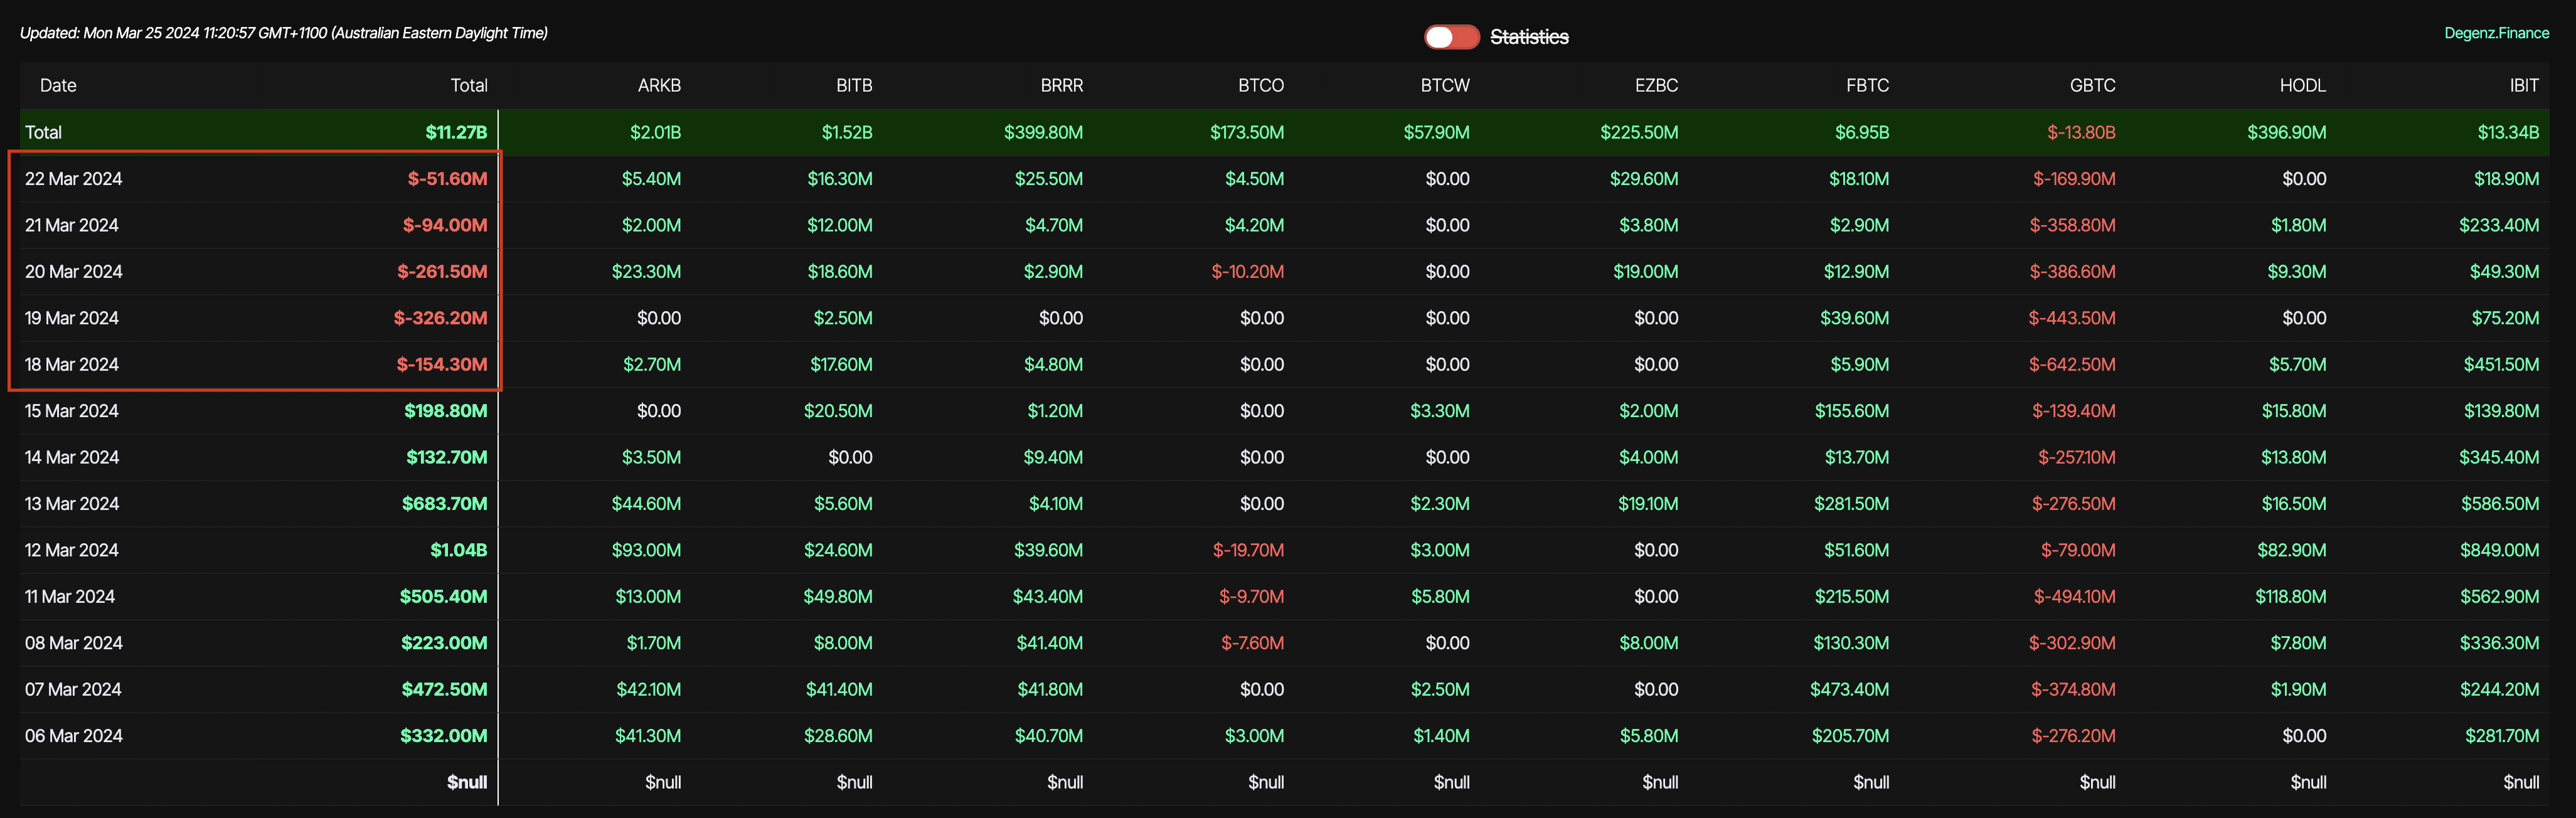Select the 22 Mar 2024 date cell
This screenshot has width=2576, height=818.
(x=73, y=179)
